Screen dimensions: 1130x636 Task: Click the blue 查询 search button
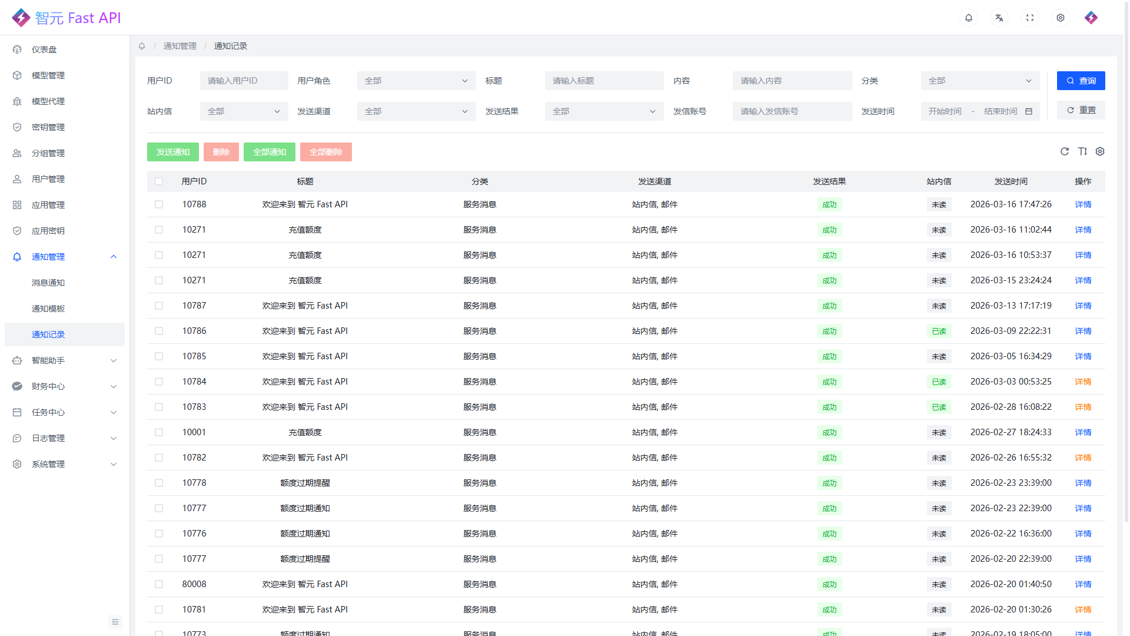pos(1081,81)
